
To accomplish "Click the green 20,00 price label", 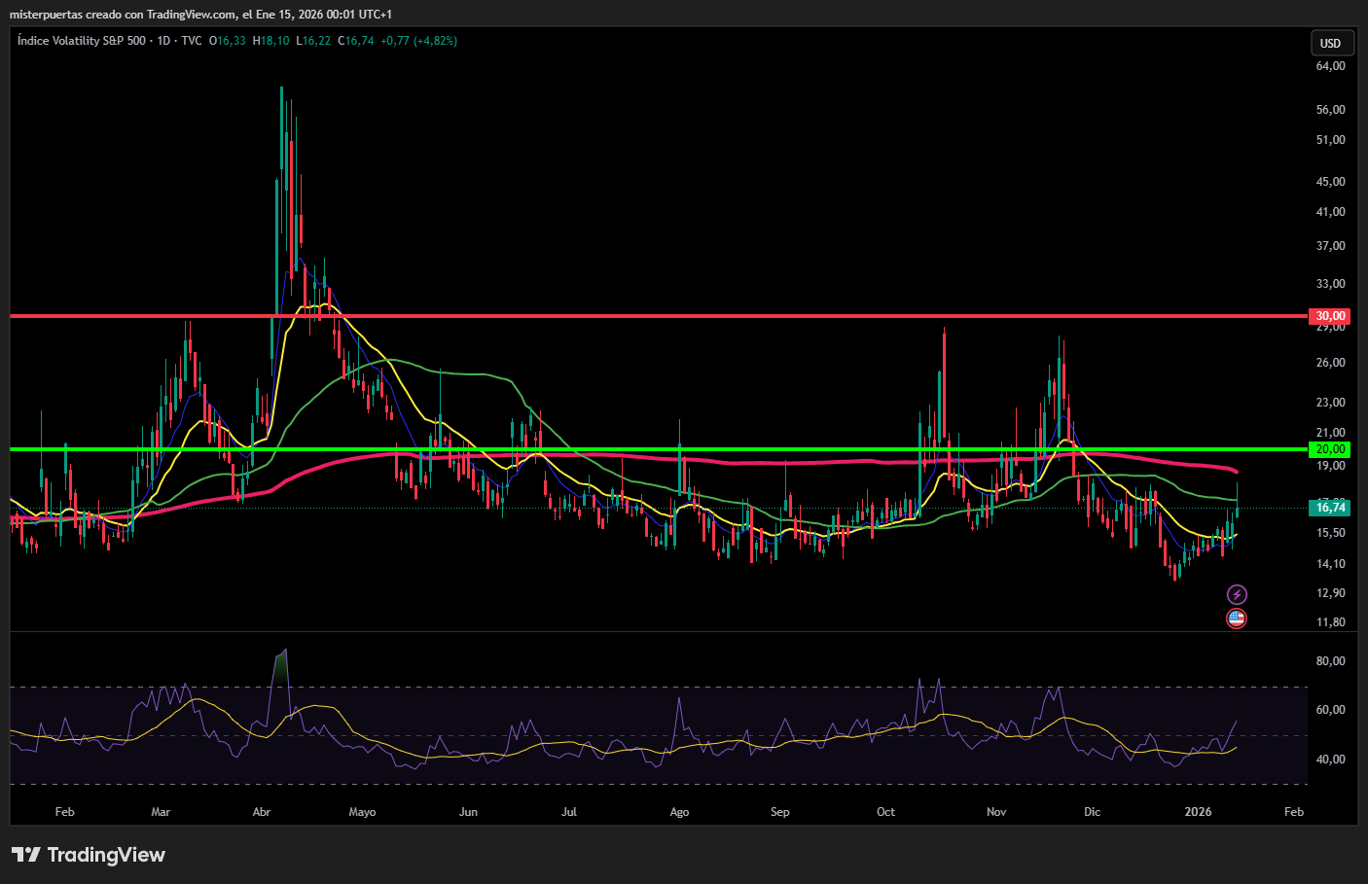I will click(x=1329, y=449).
